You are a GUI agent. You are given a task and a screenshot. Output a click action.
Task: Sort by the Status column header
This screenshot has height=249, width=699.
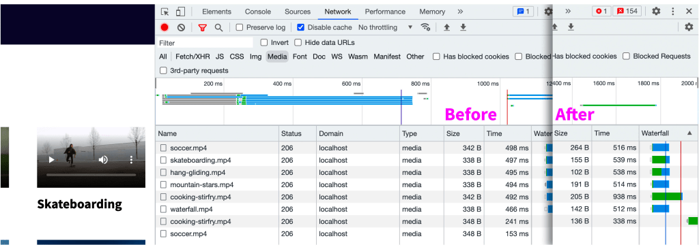[x=298, y=133]
